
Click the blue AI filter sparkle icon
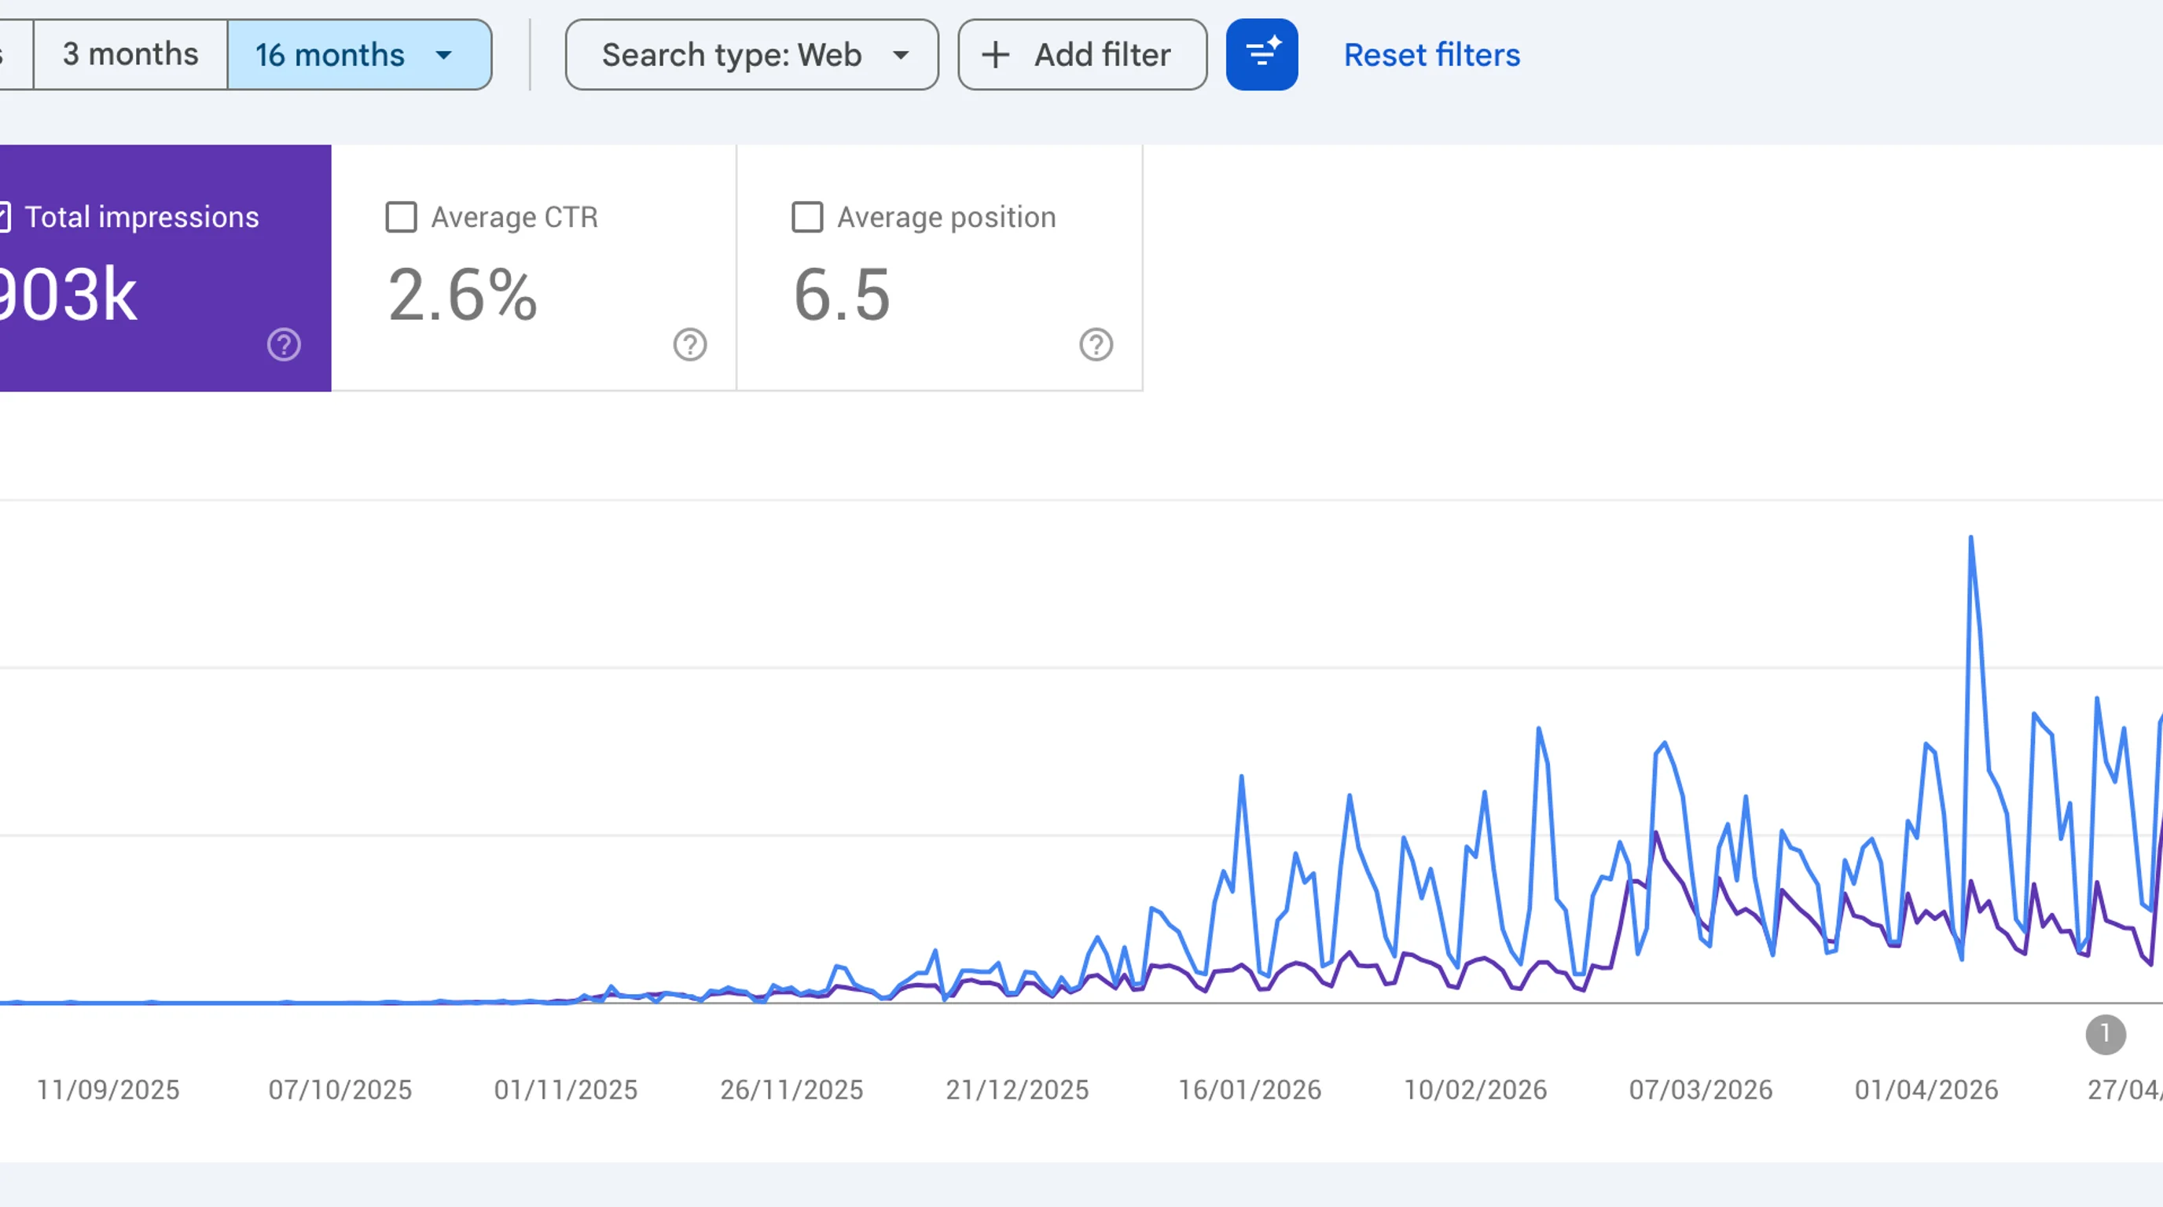click(x=1261, y=54)
